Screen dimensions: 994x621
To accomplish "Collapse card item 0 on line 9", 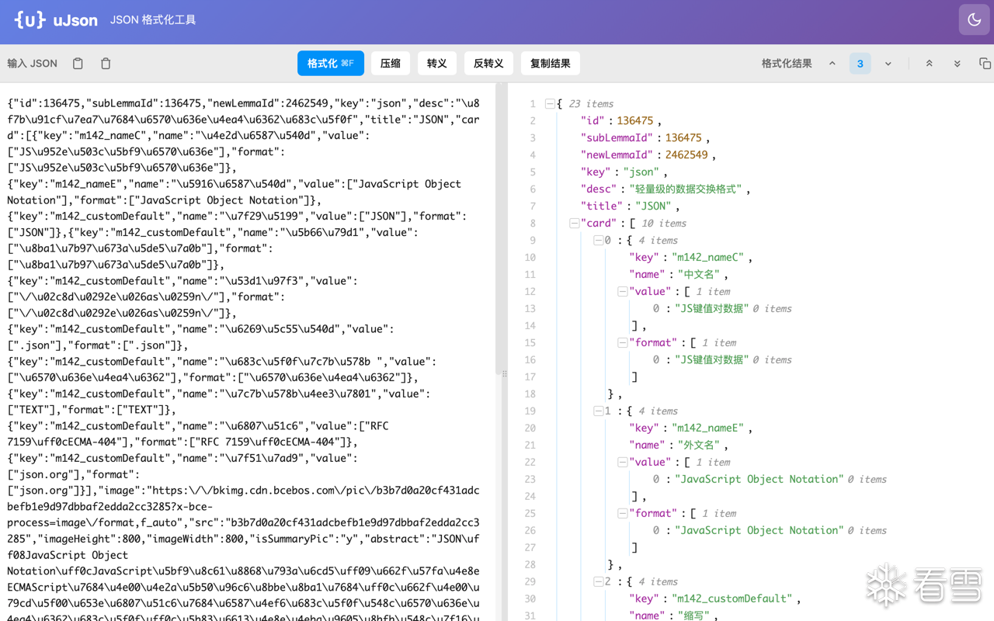I will click(598, 241).
